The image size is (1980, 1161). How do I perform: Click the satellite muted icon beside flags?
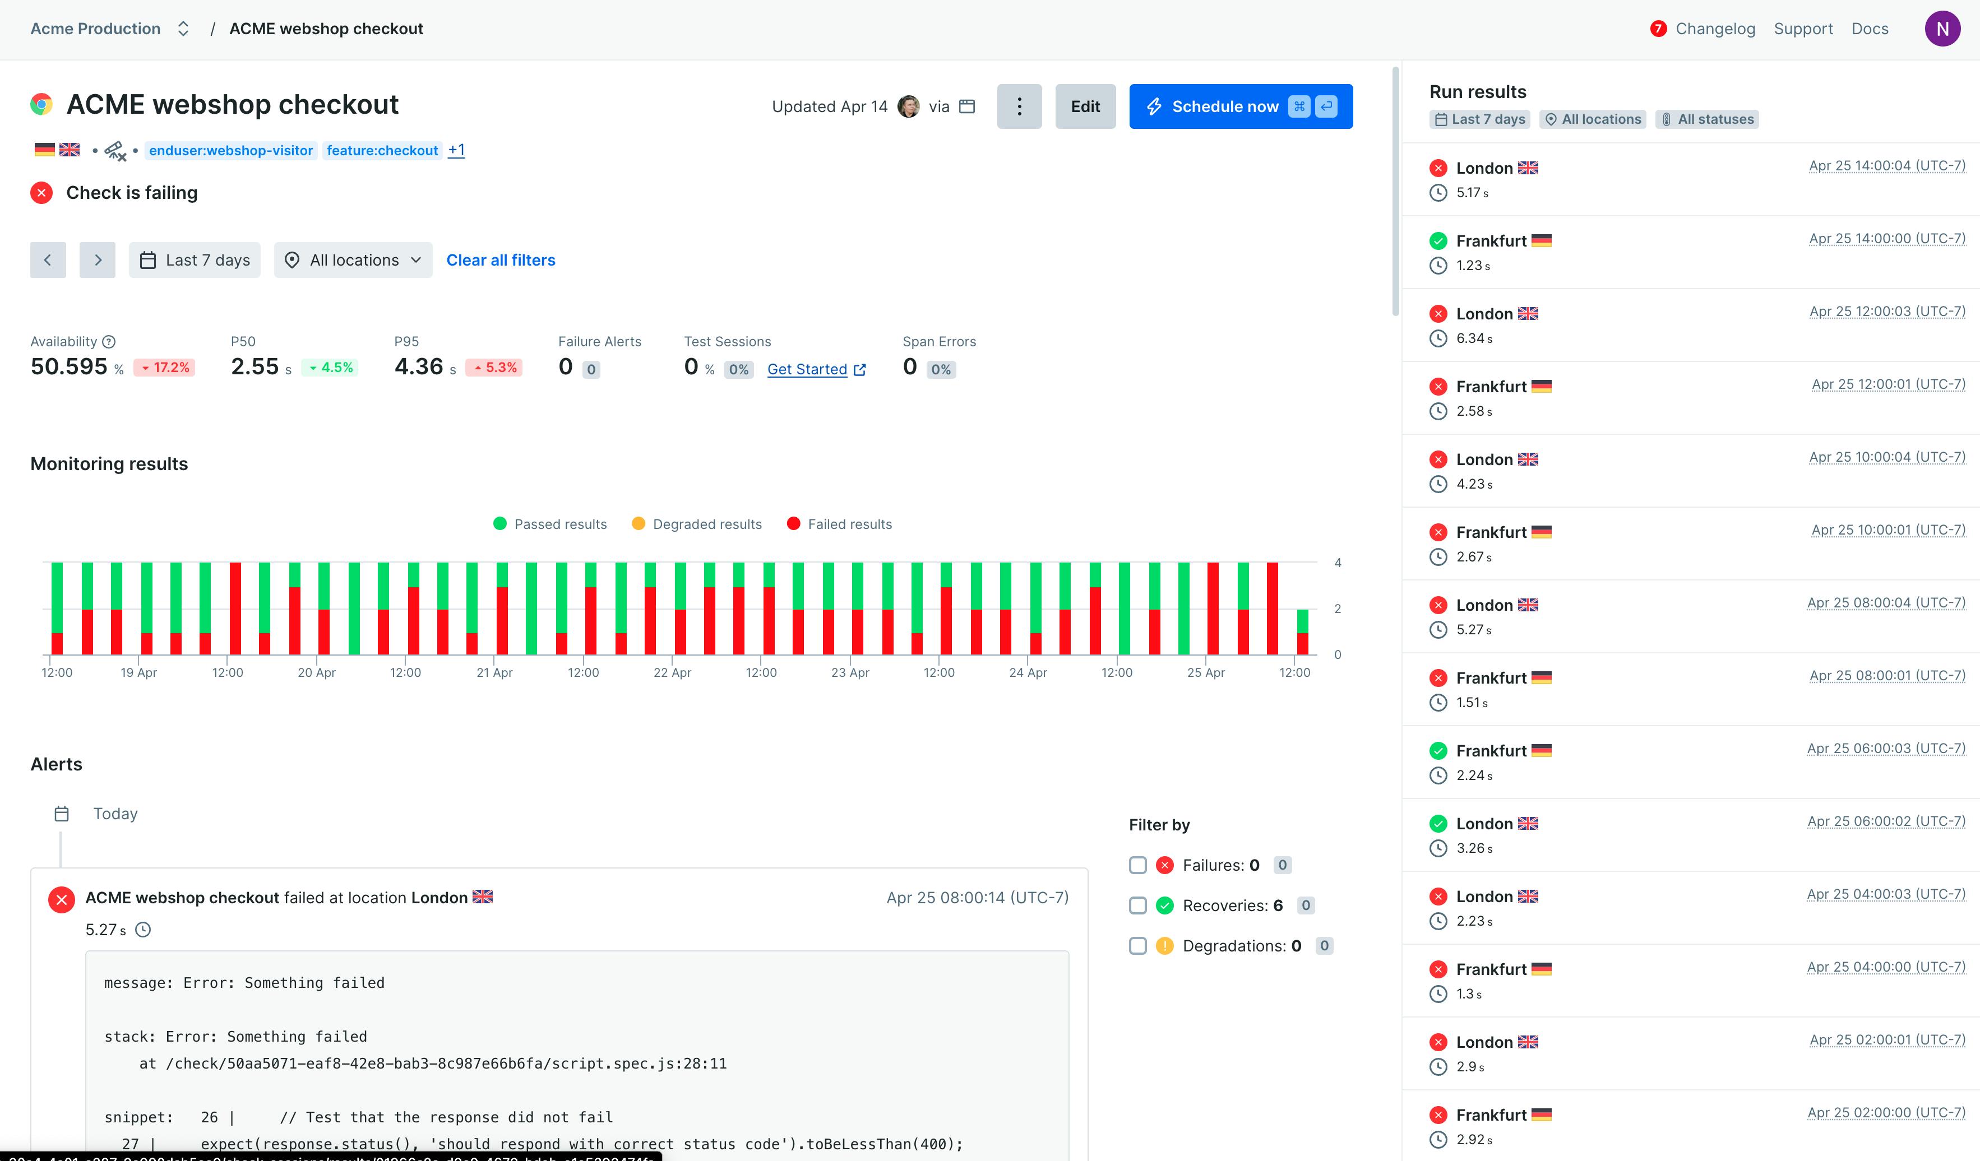(x=115, y=150)
